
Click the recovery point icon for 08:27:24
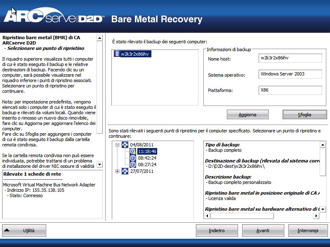coord(132,165)
